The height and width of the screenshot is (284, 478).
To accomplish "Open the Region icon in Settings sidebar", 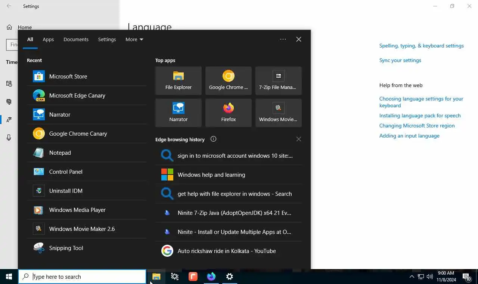I will pyautogui.click(x=9, y=102).
